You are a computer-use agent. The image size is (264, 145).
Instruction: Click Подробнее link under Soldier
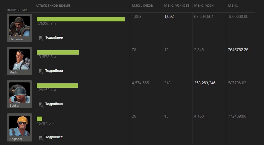[x=54, y=104]
